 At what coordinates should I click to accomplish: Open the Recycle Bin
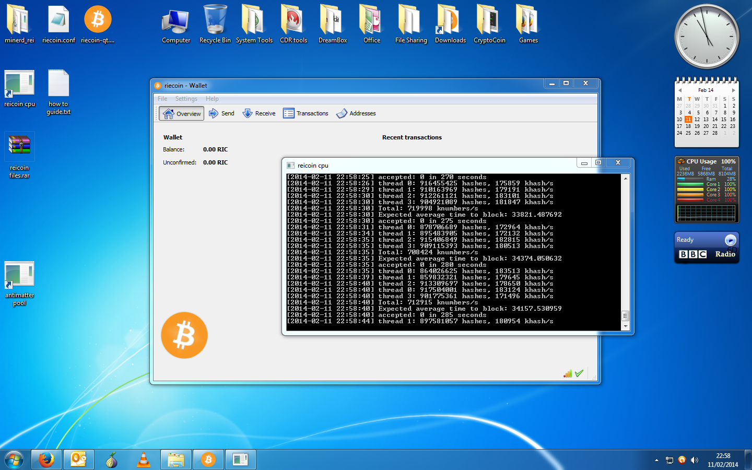215,25
